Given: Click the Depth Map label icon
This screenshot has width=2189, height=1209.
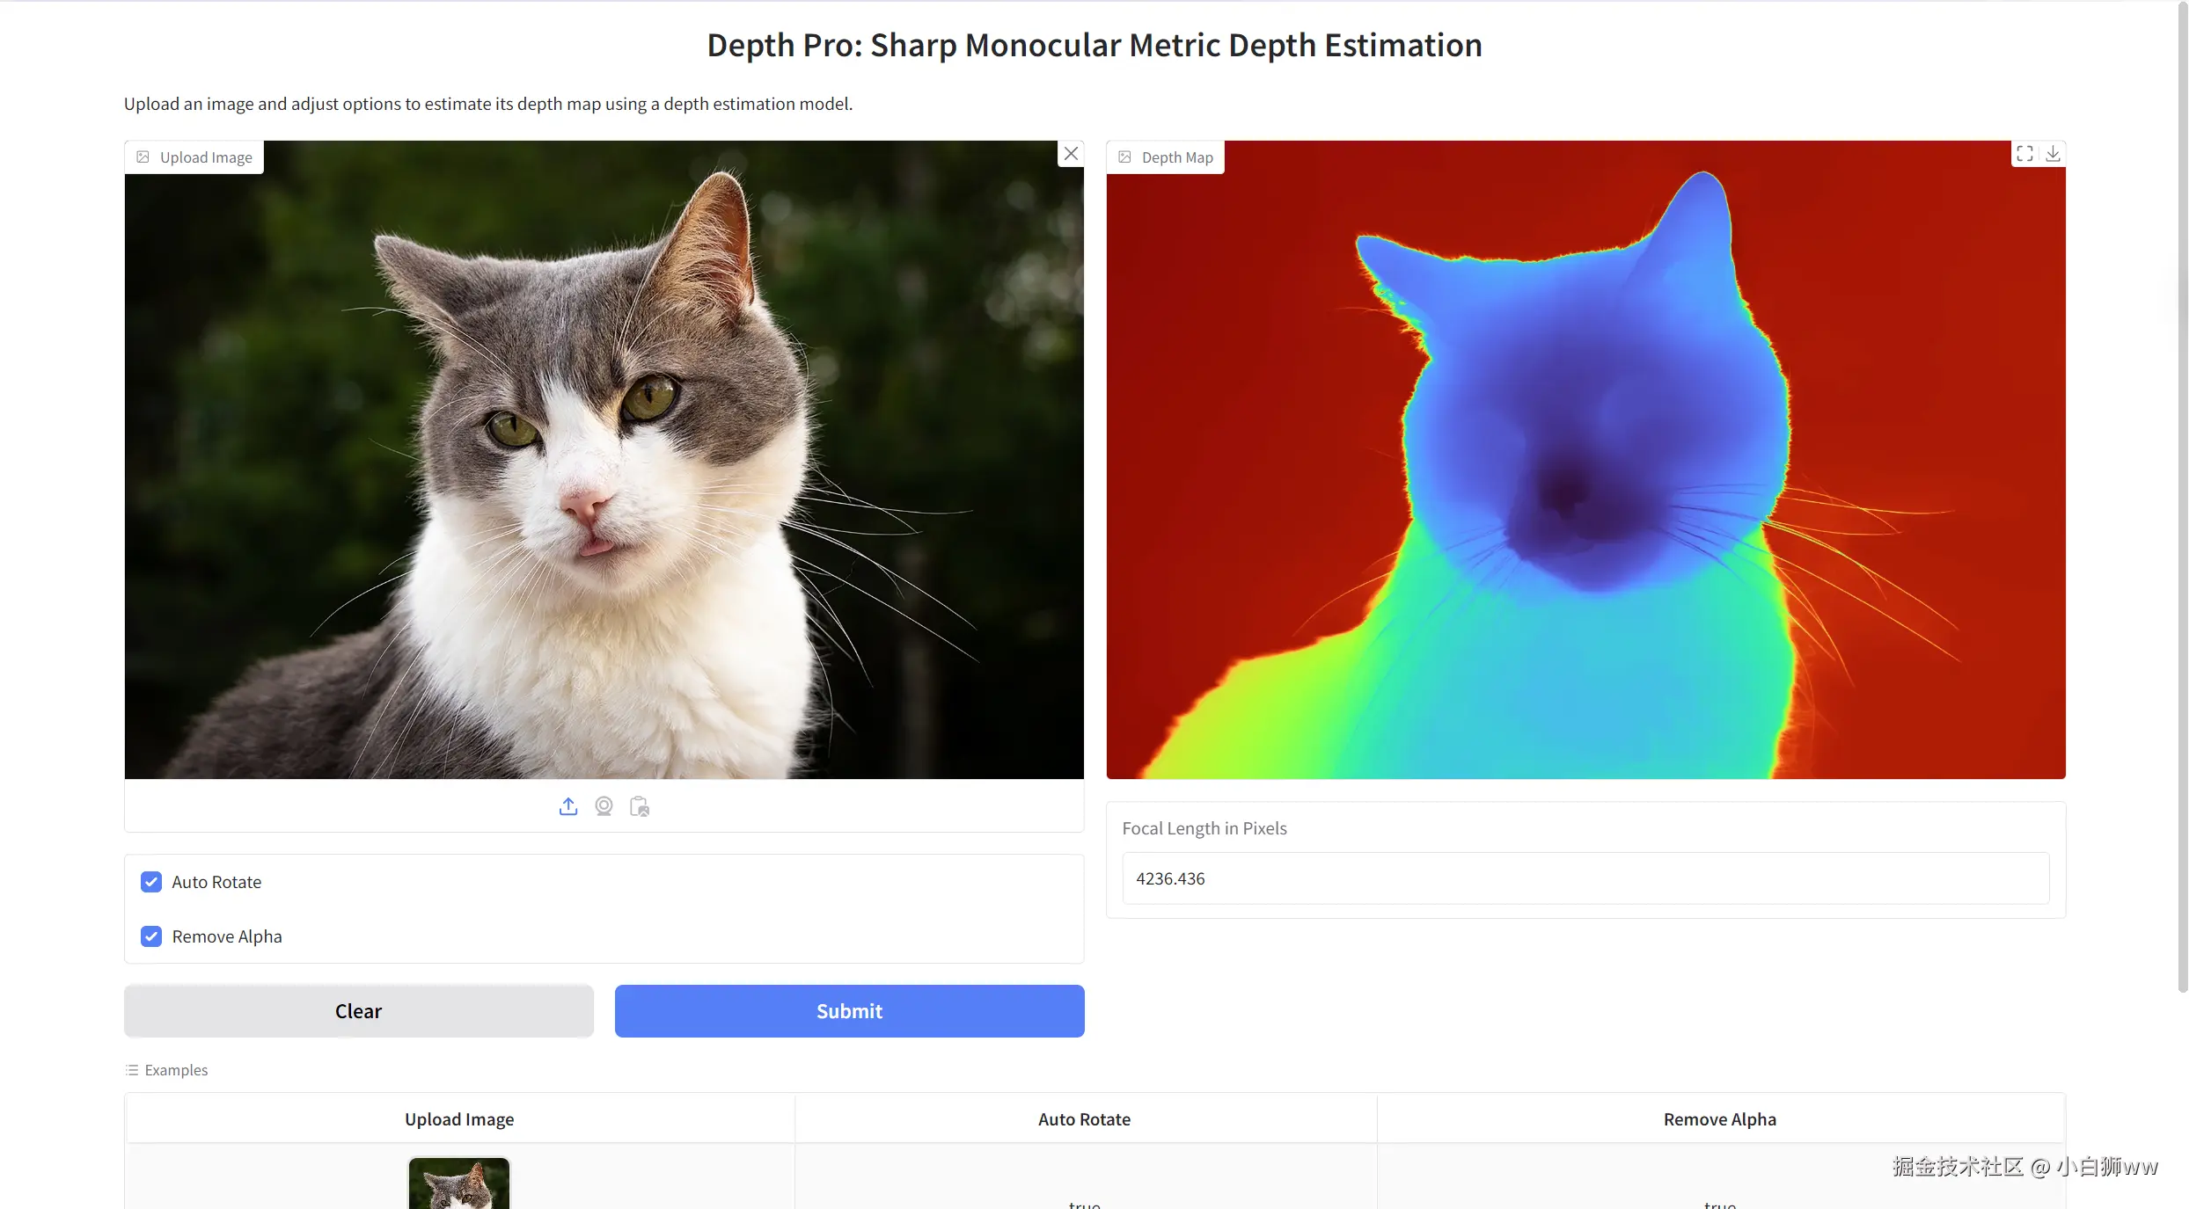Looking at the screenshot, I should tap(1124, 157).
